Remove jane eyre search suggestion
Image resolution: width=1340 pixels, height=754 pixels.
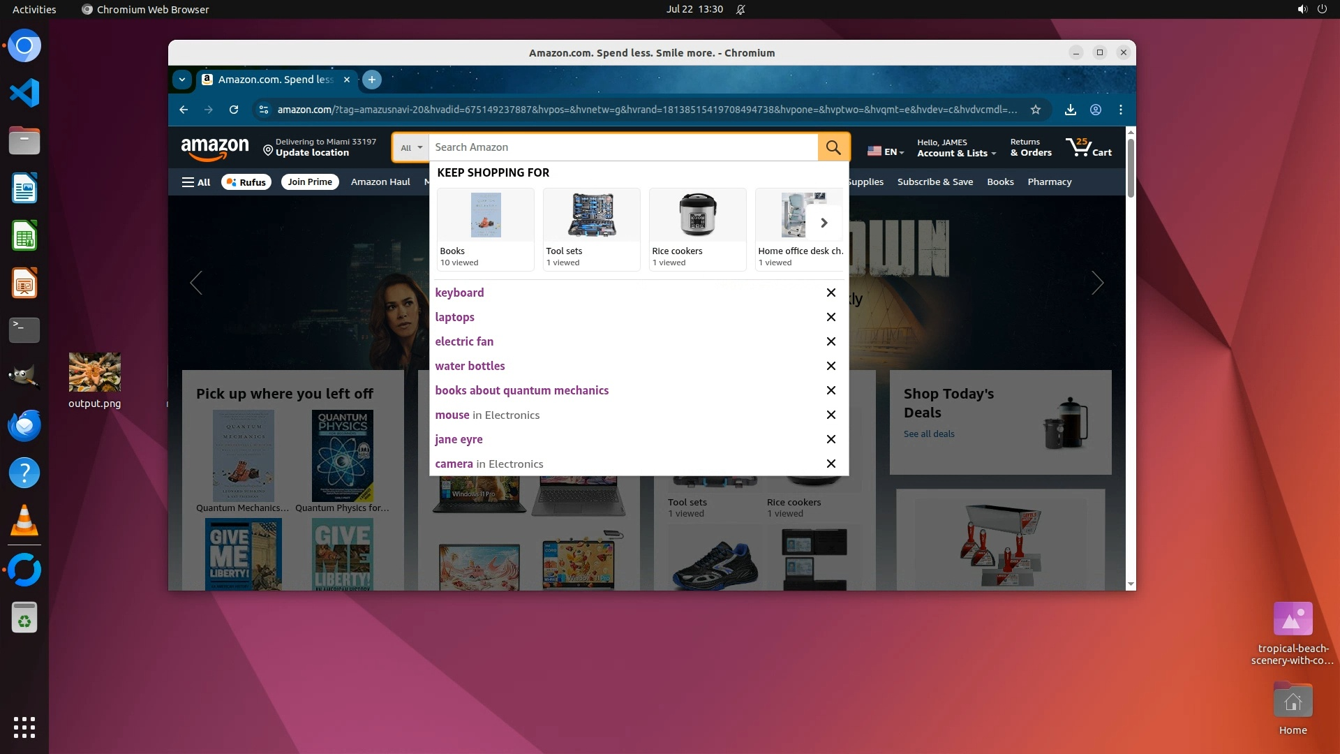click(831, 439)
